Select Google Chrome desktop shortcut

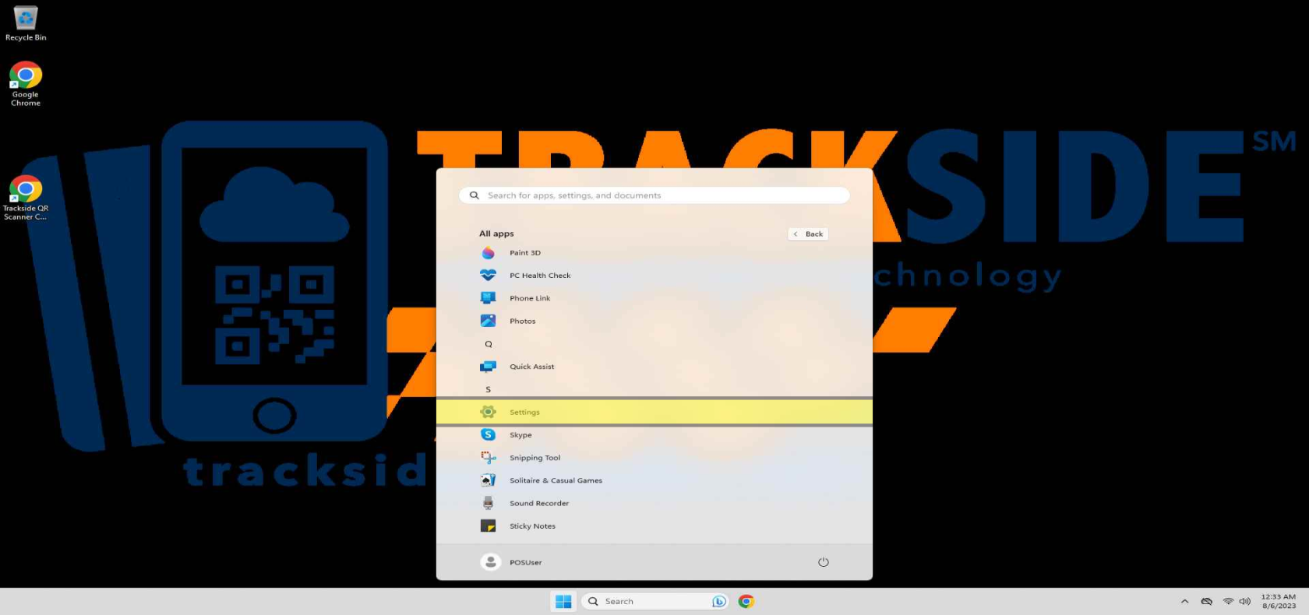click(26, 84)
